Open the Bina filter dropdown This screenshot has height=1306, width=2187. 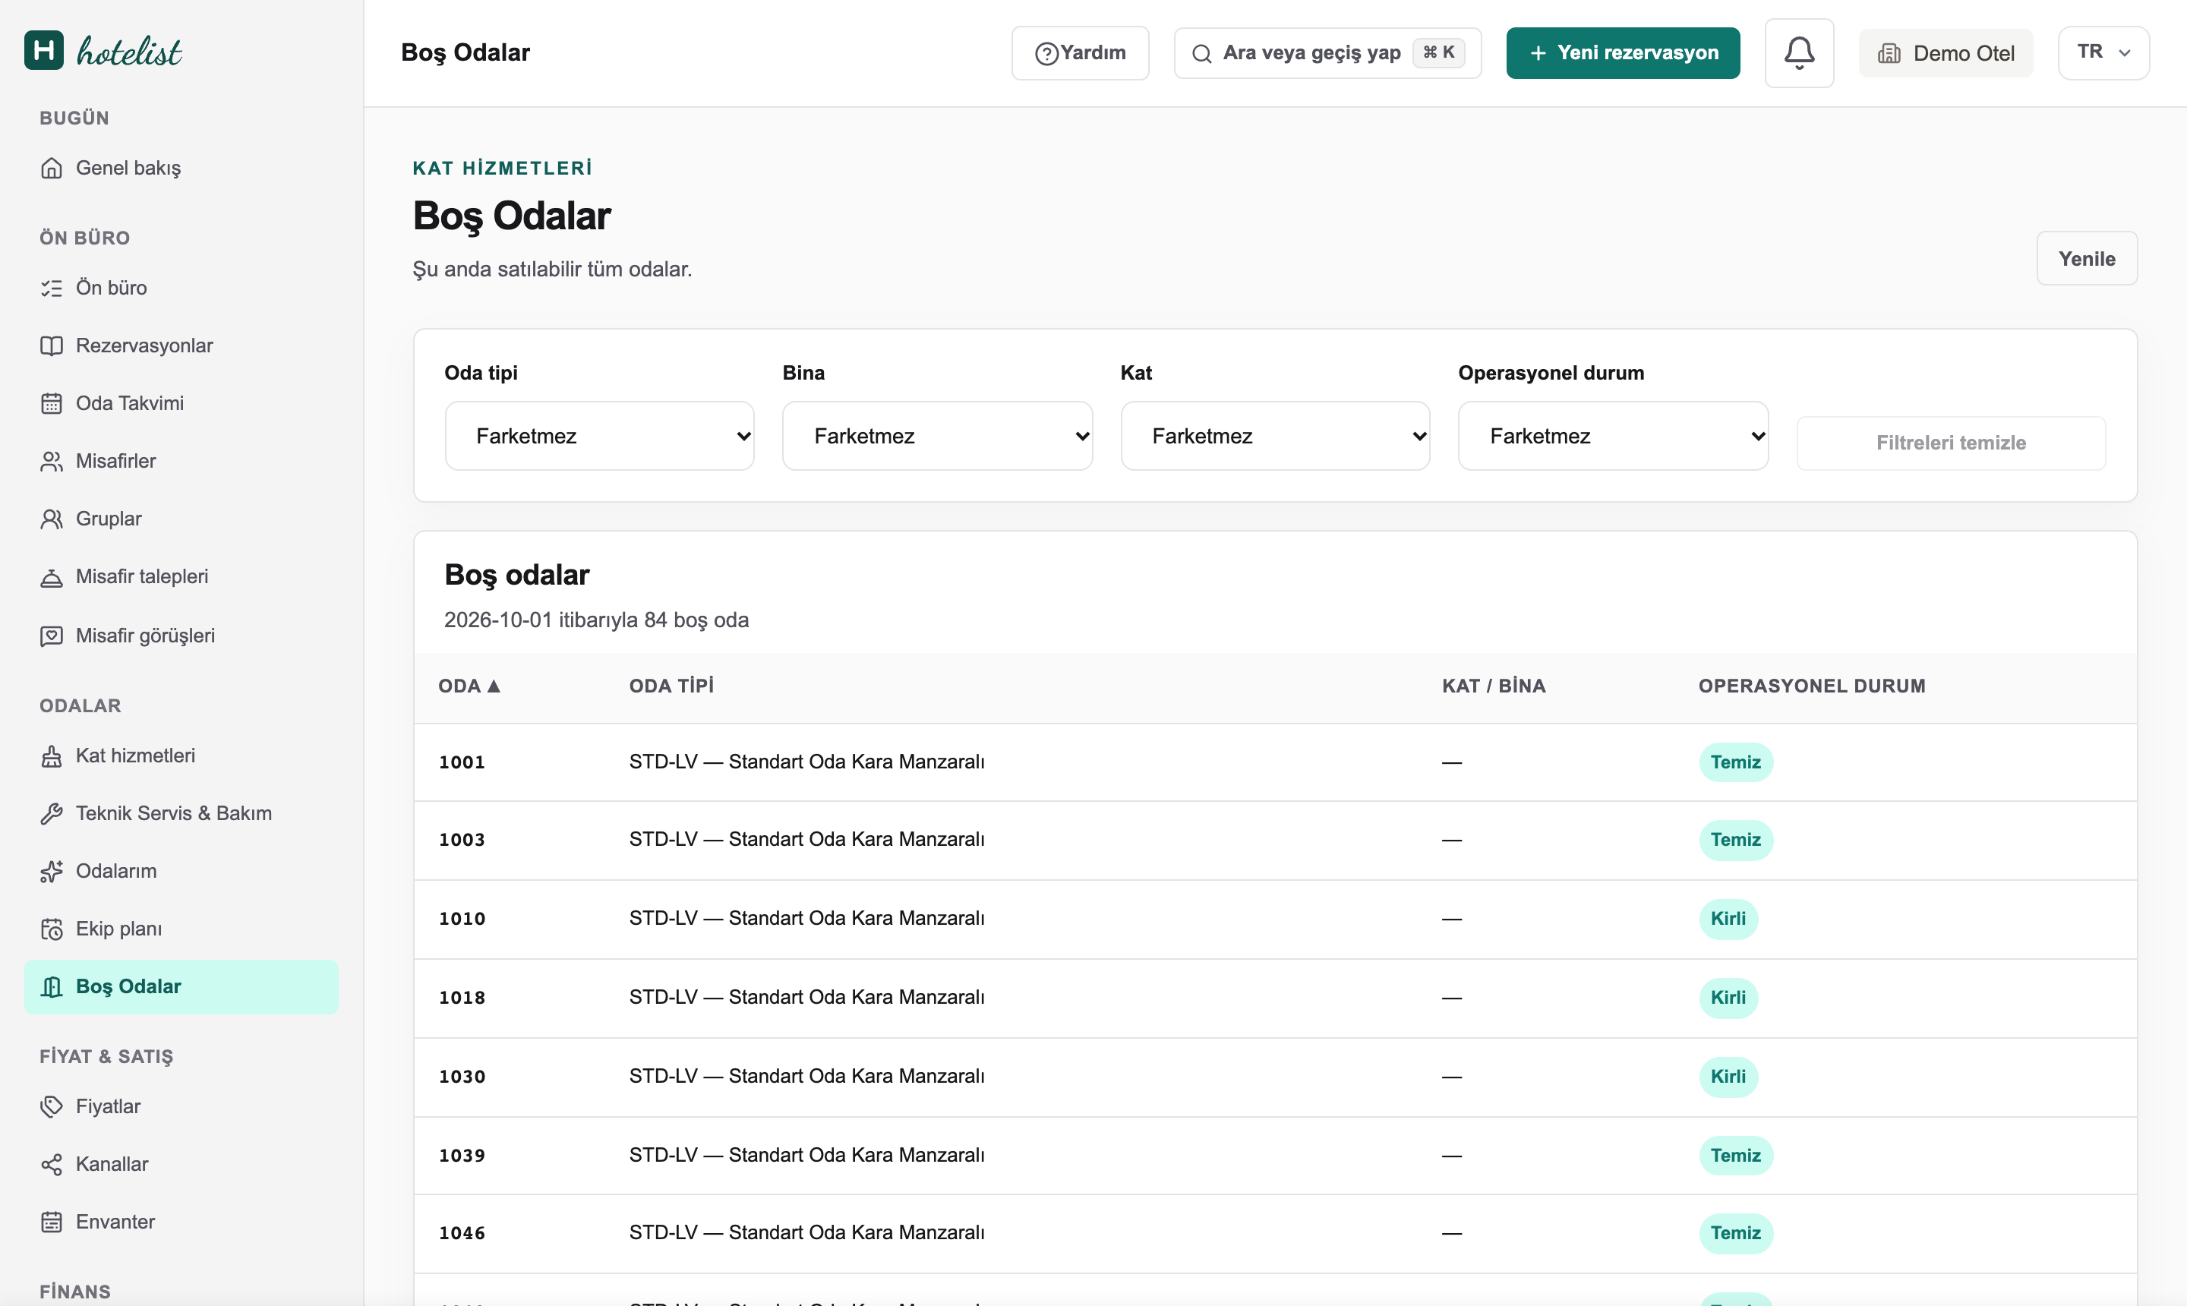click(x=937, y=437)
